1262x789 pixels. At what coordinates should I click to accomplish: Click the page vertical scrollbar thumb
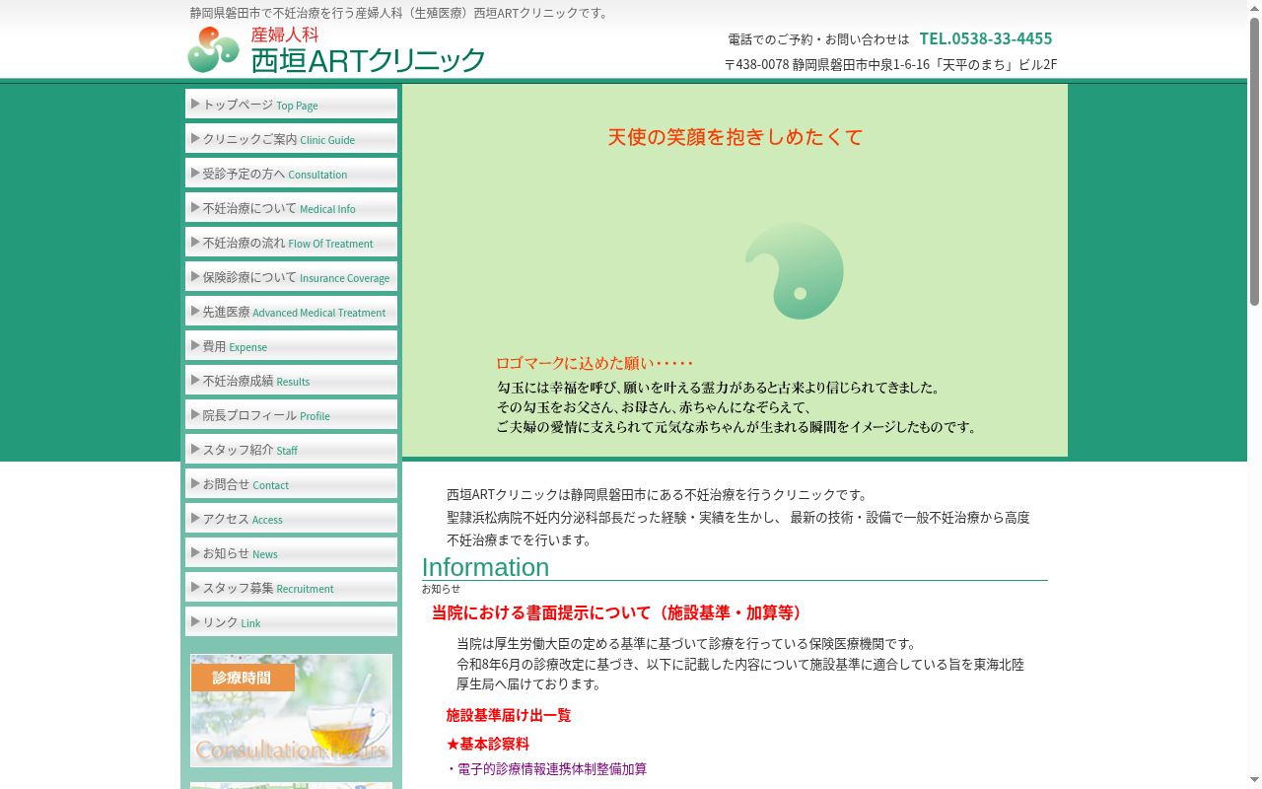(1254, 161)
